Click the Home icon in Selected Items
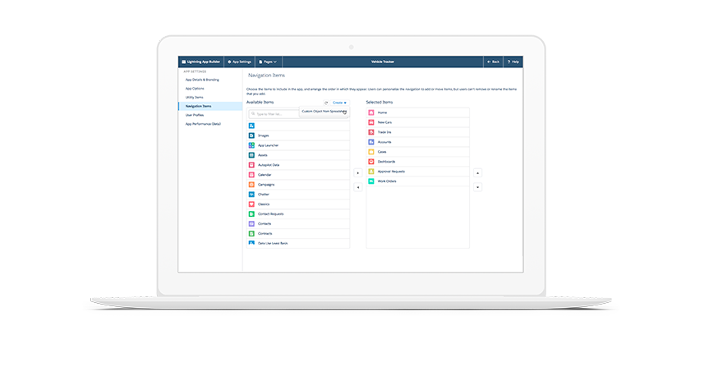 tap(371, 112)
